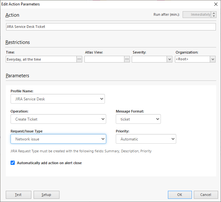Open the Atlas View browse button
This screenshot has width=221, height=202.
tap(127, 59)
